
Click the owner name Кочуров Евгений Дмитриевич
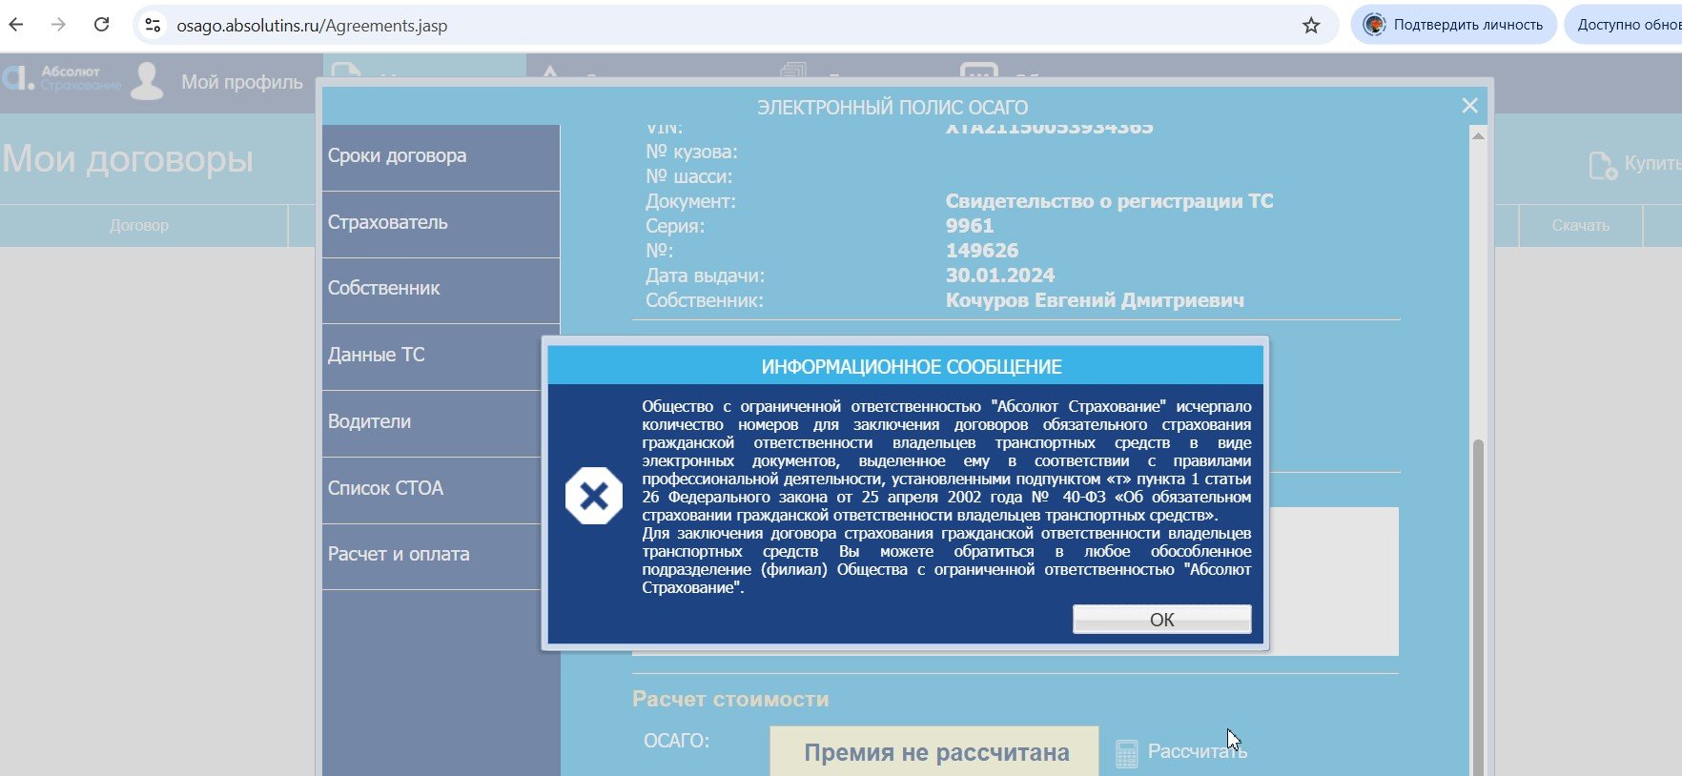[1095, 300]
